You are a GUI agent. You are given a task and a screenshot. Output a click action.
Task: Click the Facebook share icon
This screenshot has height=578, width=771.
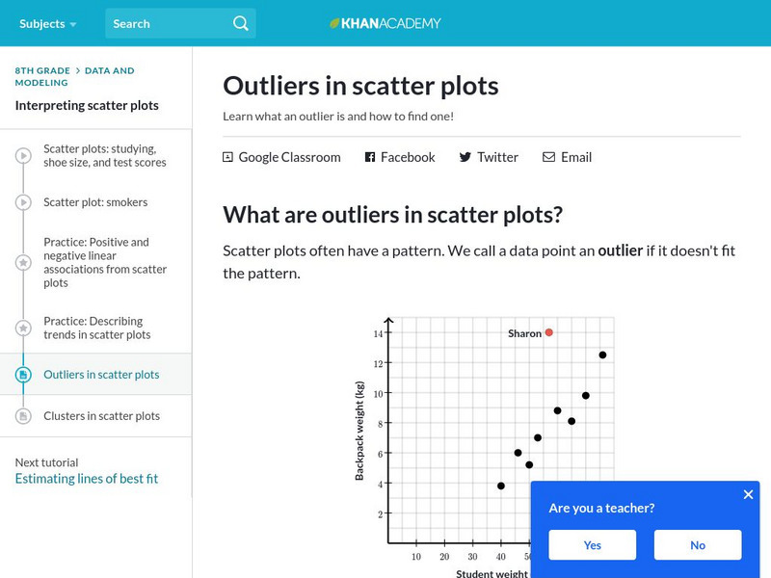coord(370,157)
